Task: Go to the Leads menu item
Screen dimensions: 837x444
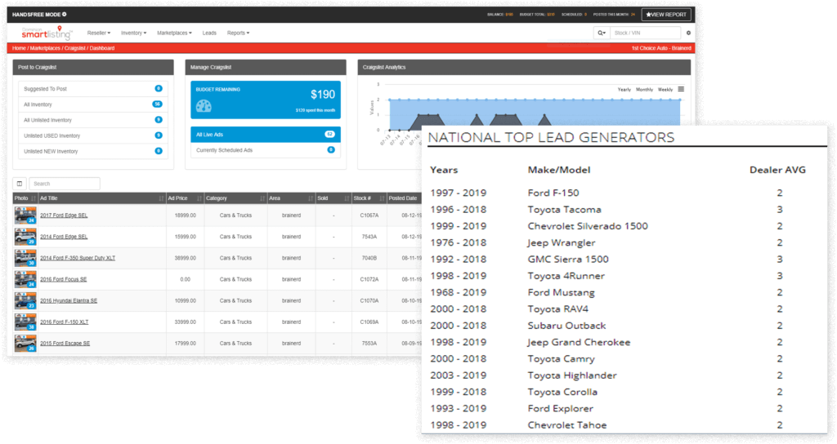Action: tap(209, 33)
